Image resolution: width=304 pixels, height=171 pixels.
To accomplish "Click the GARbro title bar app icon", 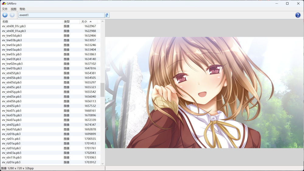I will coord(4,3).
